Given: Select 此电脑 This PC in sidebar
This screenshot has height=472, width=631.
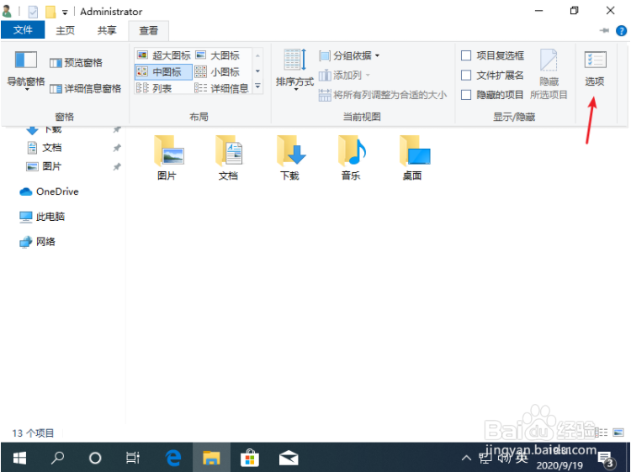Looking at the screenshot, I should pos(42,217).
